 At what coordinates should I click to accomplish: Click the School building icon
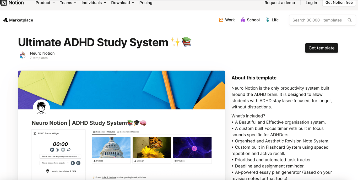point(243,20)
